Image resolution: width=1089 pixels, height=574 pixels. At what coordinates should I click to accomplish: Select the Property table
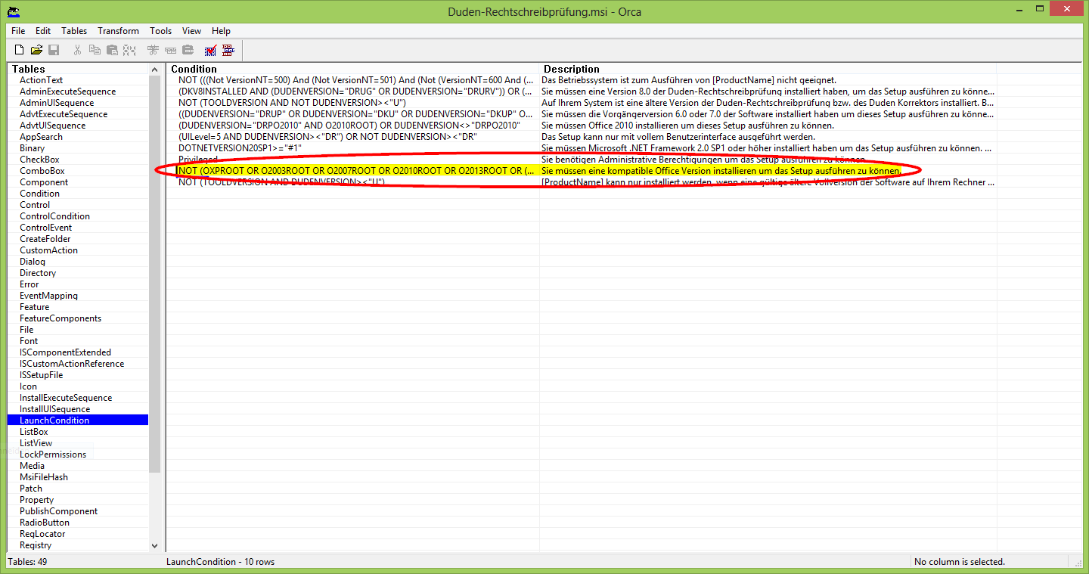tap(36, 500)
